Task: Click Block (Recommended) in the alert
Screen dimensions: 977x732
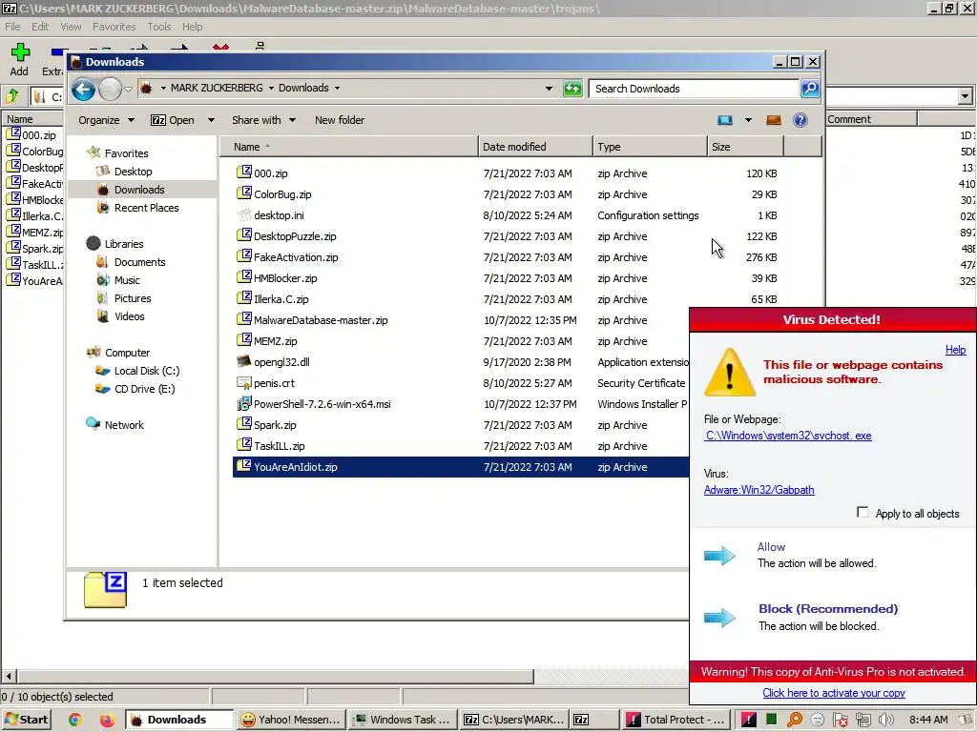Action: pyautogui.click(x=828, y=609)
